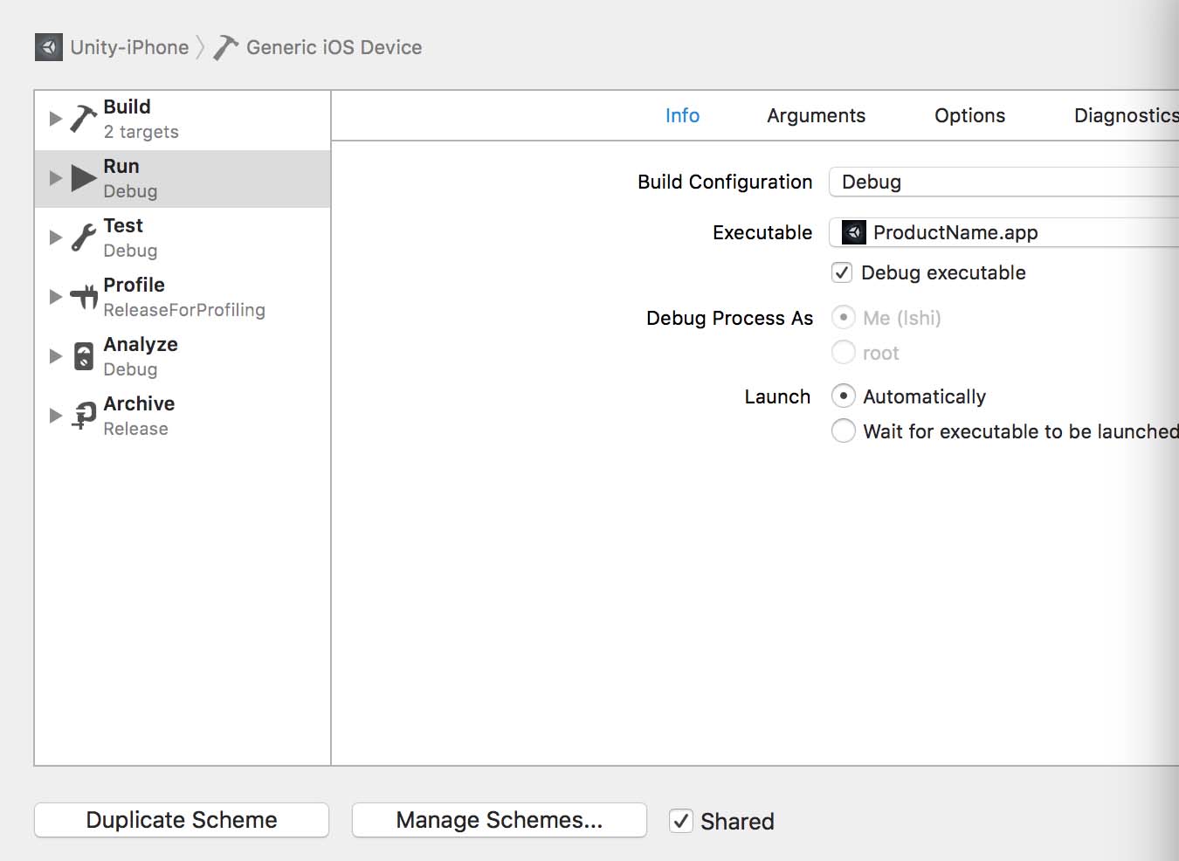Expand the Archive action disclosure triangle
The image size is (1179, 861).
(56, 416)
